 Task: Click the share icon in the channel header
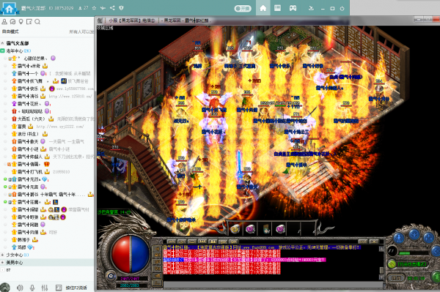pos(112,8)
